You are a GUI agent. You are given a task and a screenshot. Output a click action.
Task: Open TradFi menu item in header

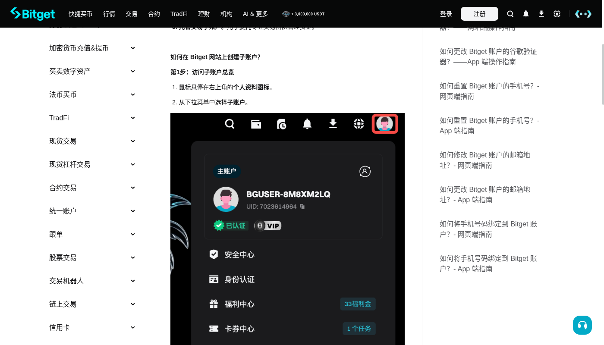[x=179, y=14]
